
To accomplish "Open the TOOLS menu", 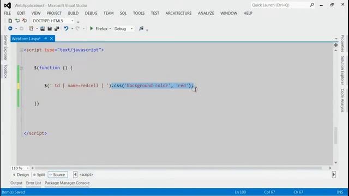I will pyautogui.click(x=139, y=13).
